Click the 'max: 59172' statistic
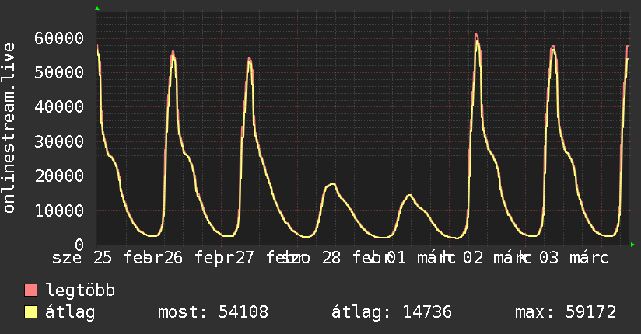 566,312
